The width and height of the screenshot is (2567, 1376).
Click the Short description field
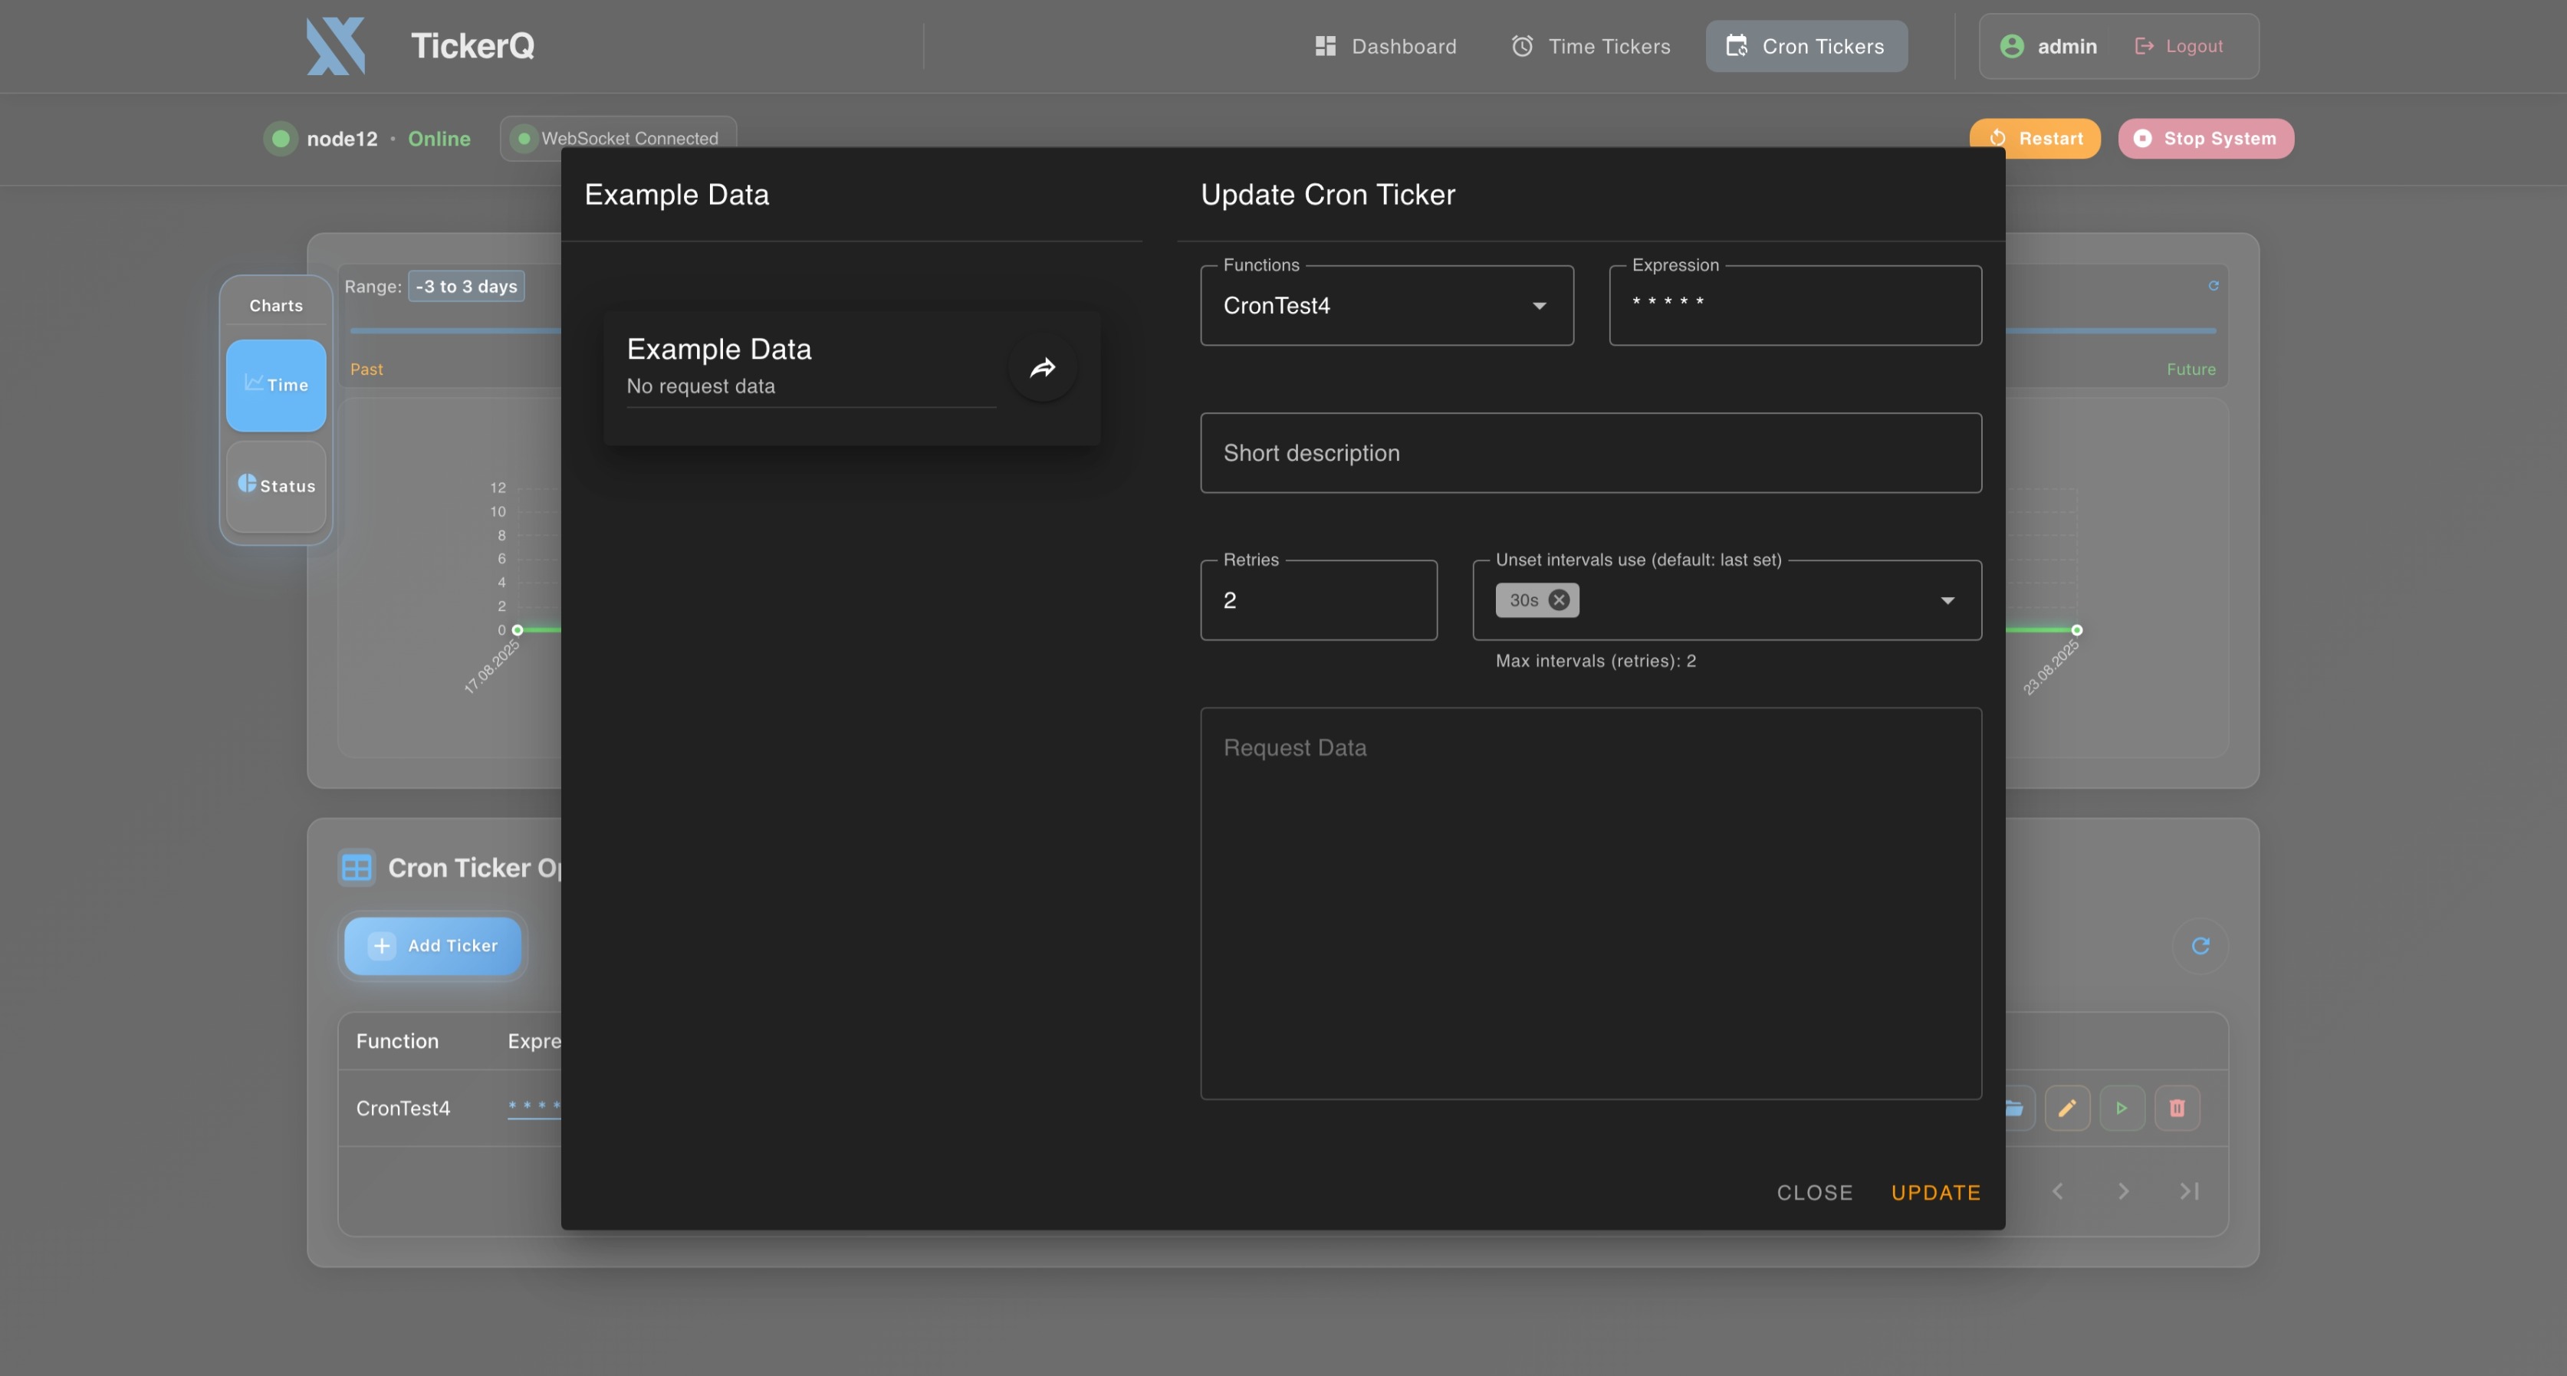click(x=1590, y=453)
